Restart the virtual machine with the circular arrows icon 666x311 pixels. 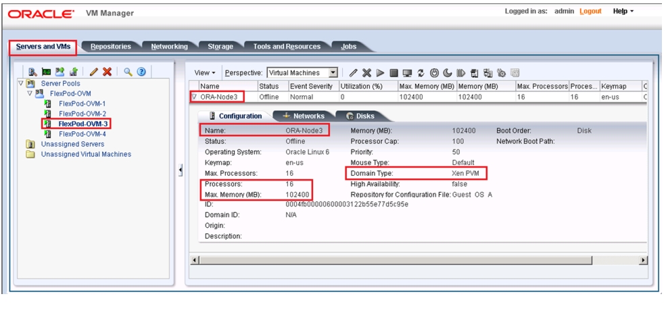click(421, 73)
